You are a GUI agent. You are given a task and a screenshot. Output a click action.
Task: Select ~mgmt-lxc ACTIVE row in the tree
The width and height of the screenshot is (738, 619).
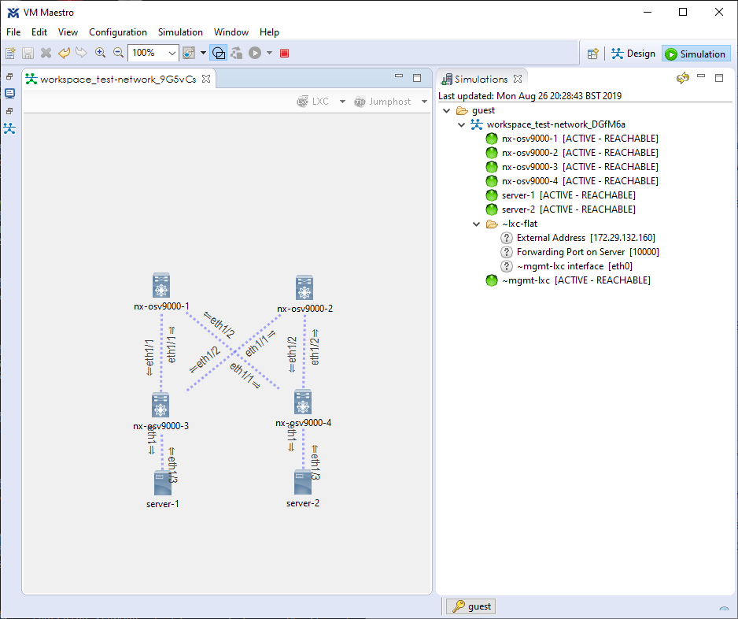(x=568, y=280)
